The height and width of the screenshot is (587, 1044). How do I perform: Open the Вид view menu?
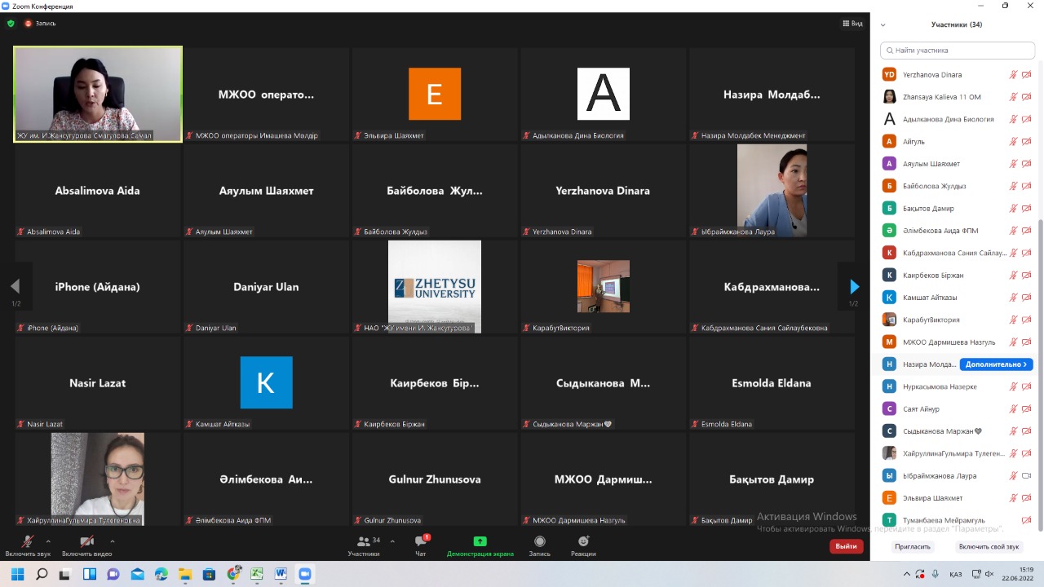[852, 24]
